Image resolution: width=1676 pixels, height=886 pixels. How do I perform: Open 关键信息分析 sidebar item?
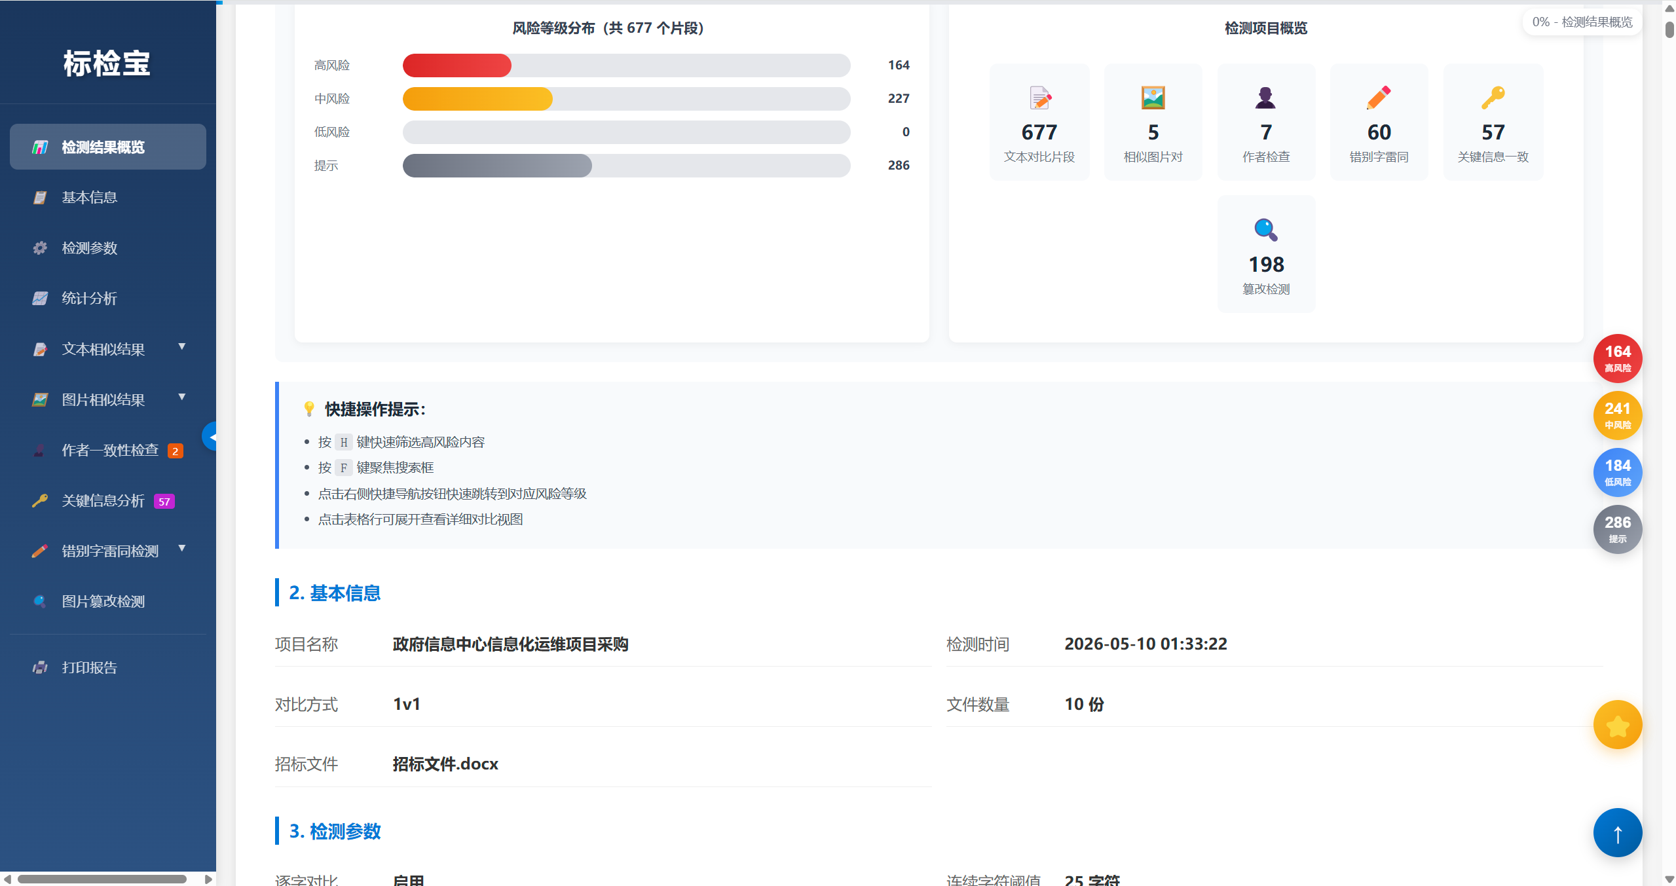[108, 500]
